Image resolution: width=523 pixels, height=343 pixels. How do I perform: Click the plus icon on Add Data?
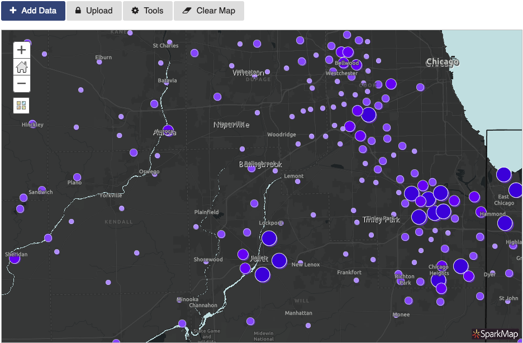tap(13, 11)
